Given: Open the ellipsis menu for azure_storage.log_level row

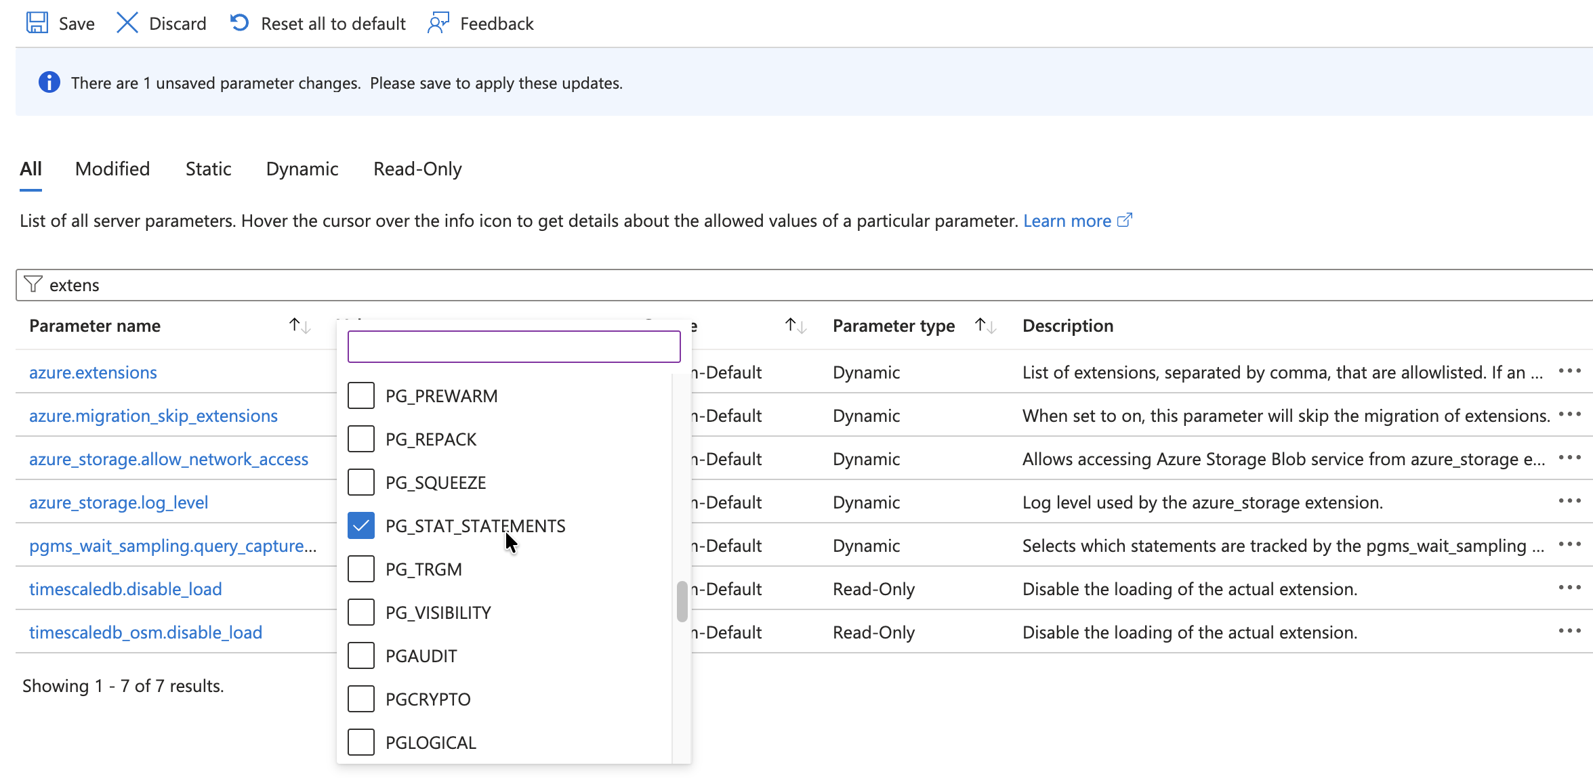Looking at the screenshot, I should pos(1570,501).
